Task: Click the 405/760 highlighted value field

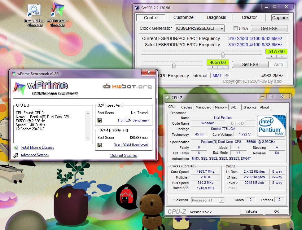Action: coord(218,62)
